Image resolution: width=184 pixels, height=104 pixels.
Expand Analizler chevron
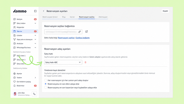coord(35,43)
